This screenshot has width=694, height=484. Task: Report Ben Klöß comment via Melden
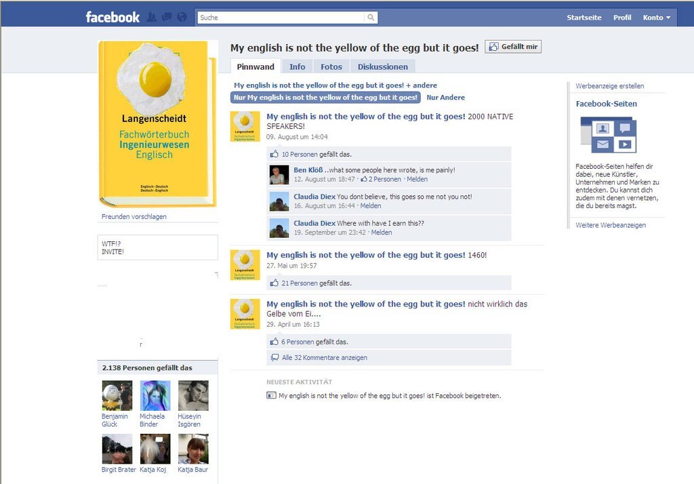coord(417,180)
